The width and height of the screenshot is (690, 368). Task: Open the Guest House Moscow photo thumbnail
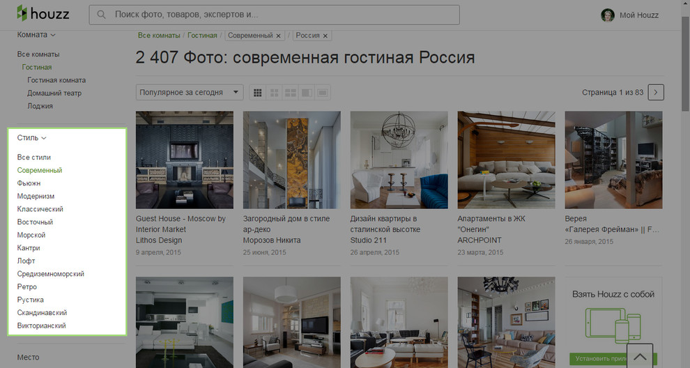pos(185,160)
